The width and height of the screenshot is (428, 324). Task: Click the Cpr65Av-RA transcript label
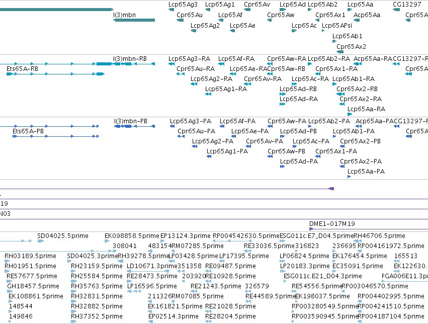coord(263,79)
